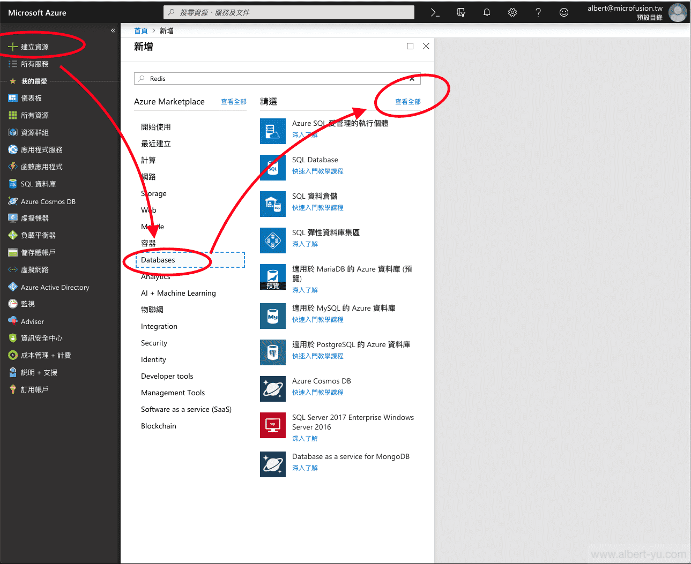Click Database as a service for MongoDB icon
Viewport: 691px width, 564px height.
[273, 464]
